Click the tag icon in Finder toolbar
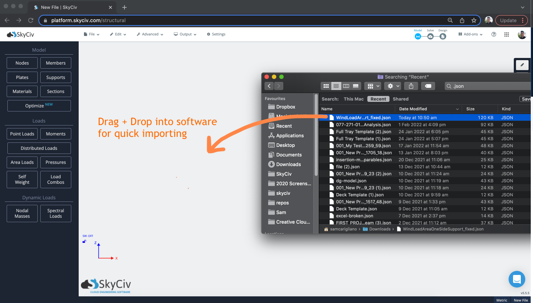 tap(428, 86)
